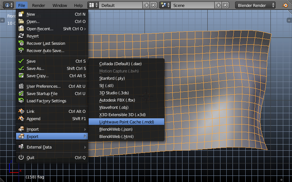This screenshot has width=292, height=182.
Task: Export as X3D Extensible 3D (.x3d)
Action: [126, 114]
